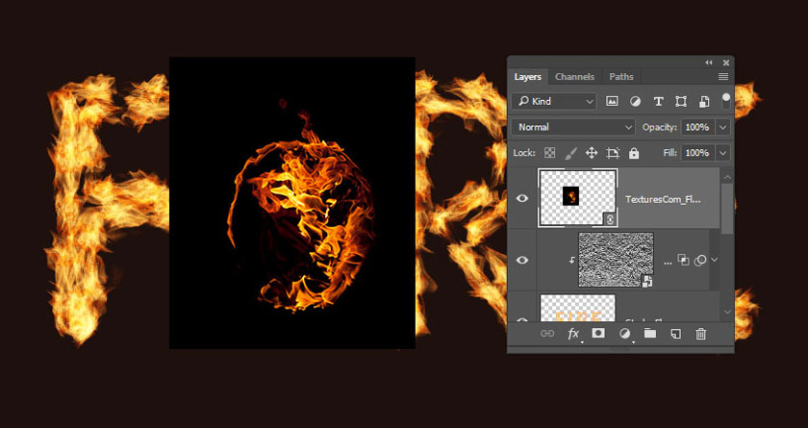Hide the TexturesCom_Fl... layer

[522, 198]
